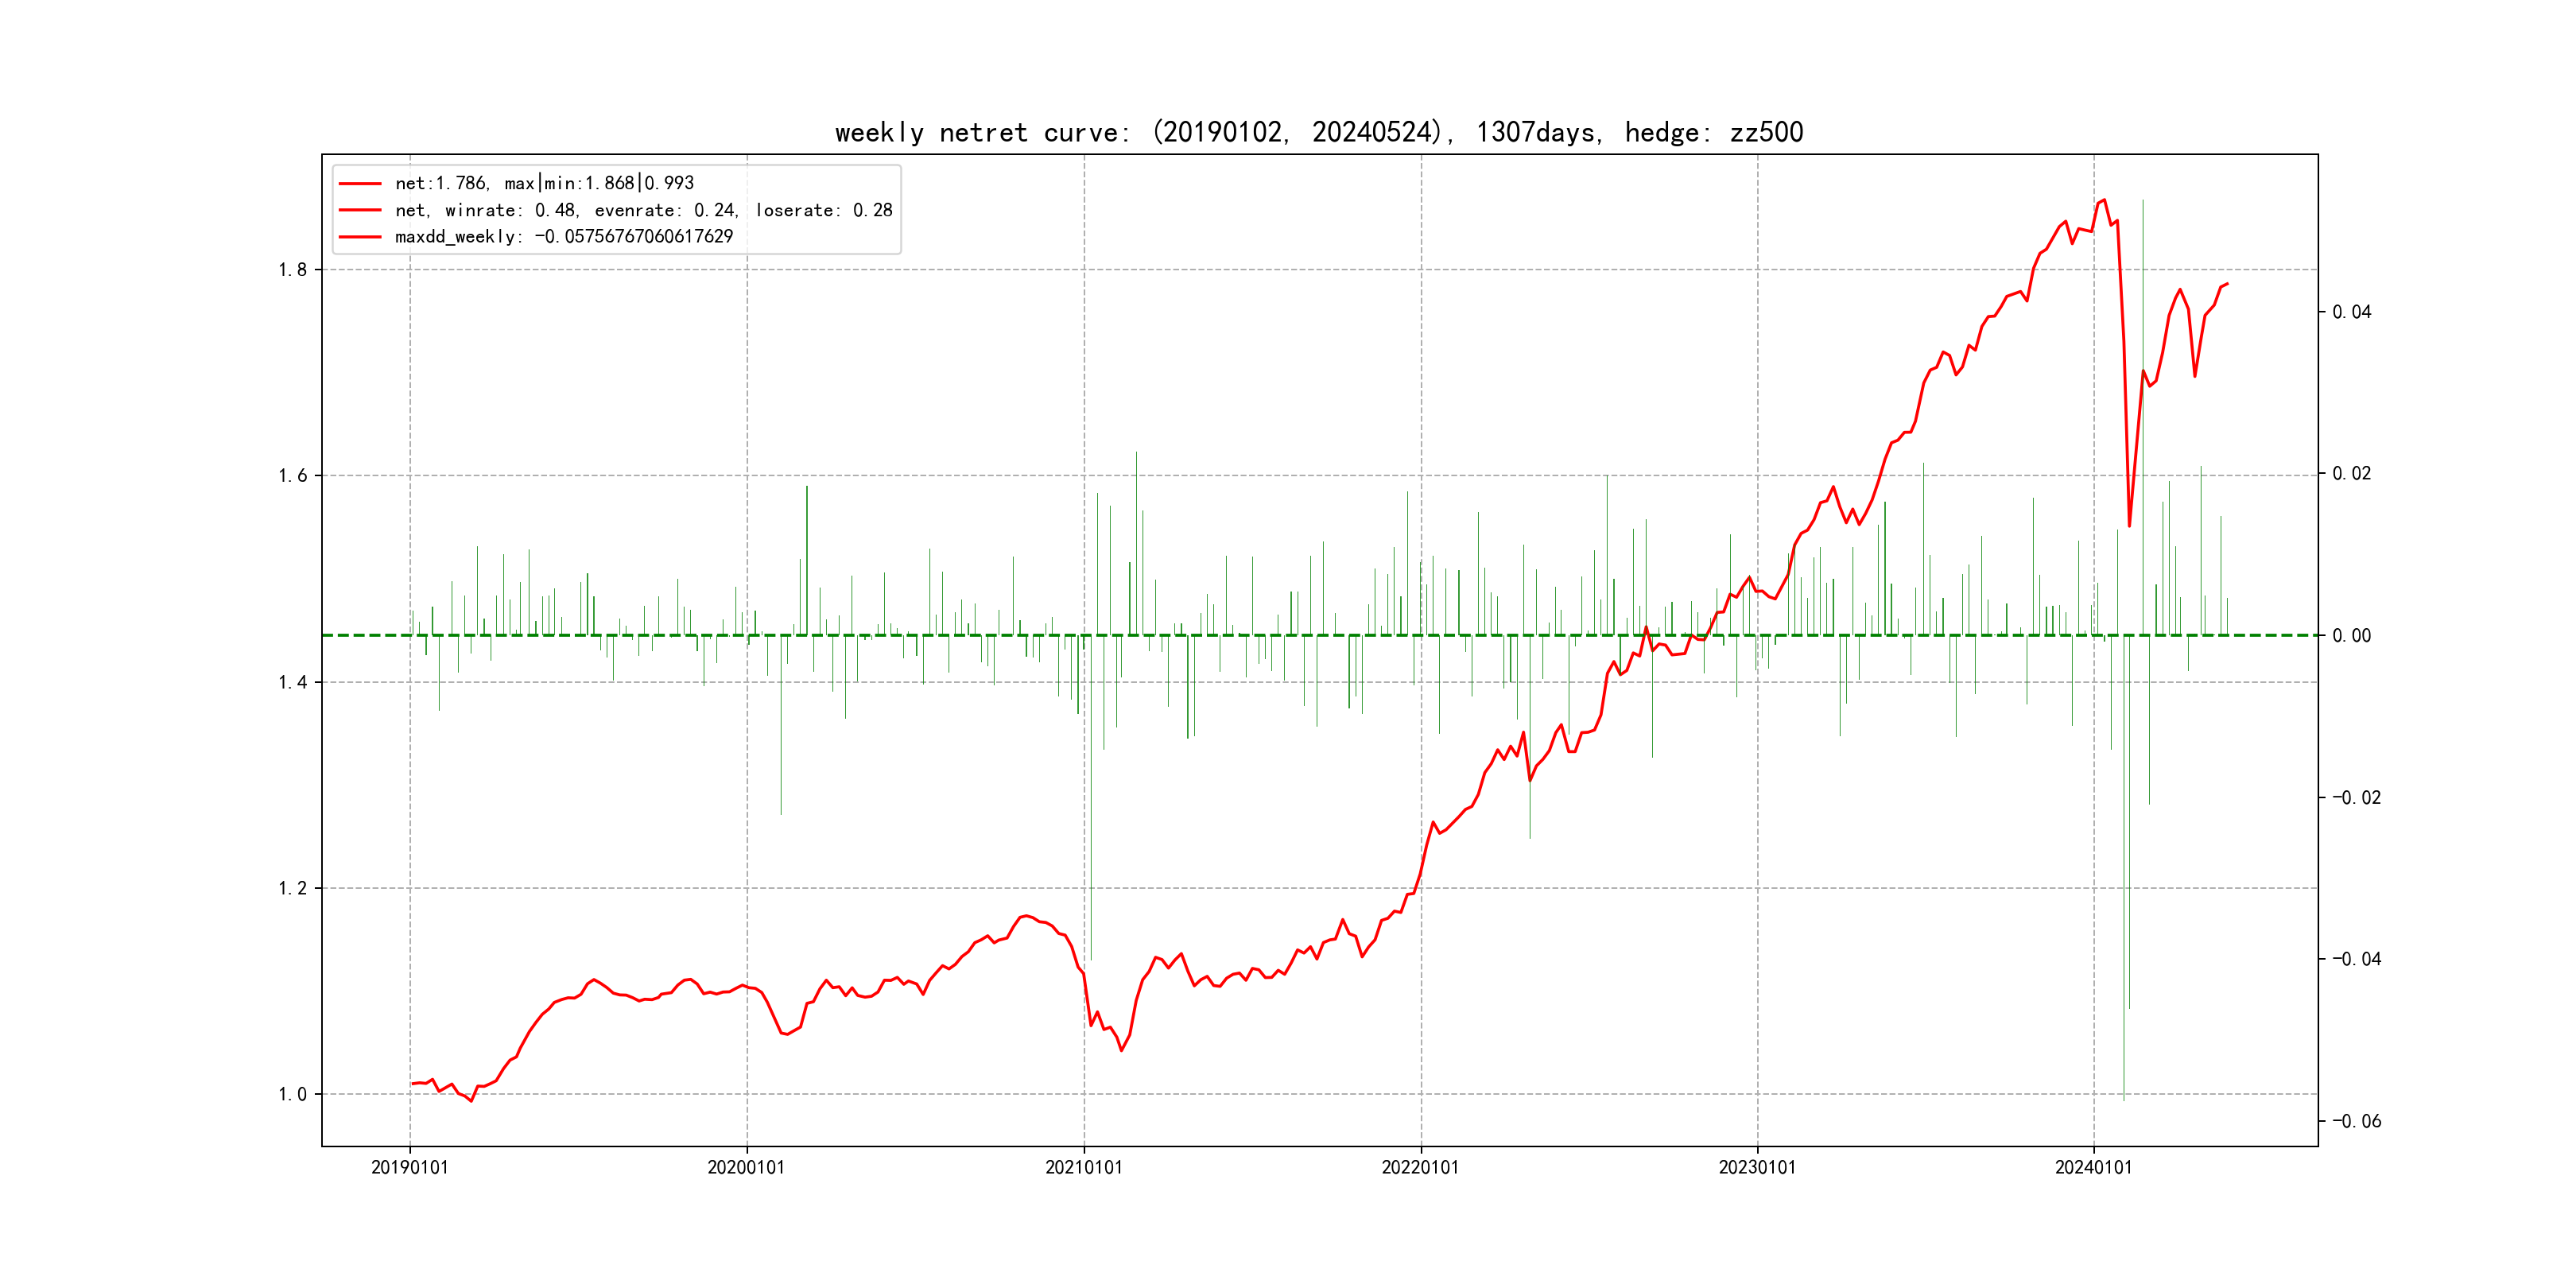Viewport: 2576px width, 1288px height.
Task: Select the 20210101 x-axis date label
Action: pos(1084,1168)
